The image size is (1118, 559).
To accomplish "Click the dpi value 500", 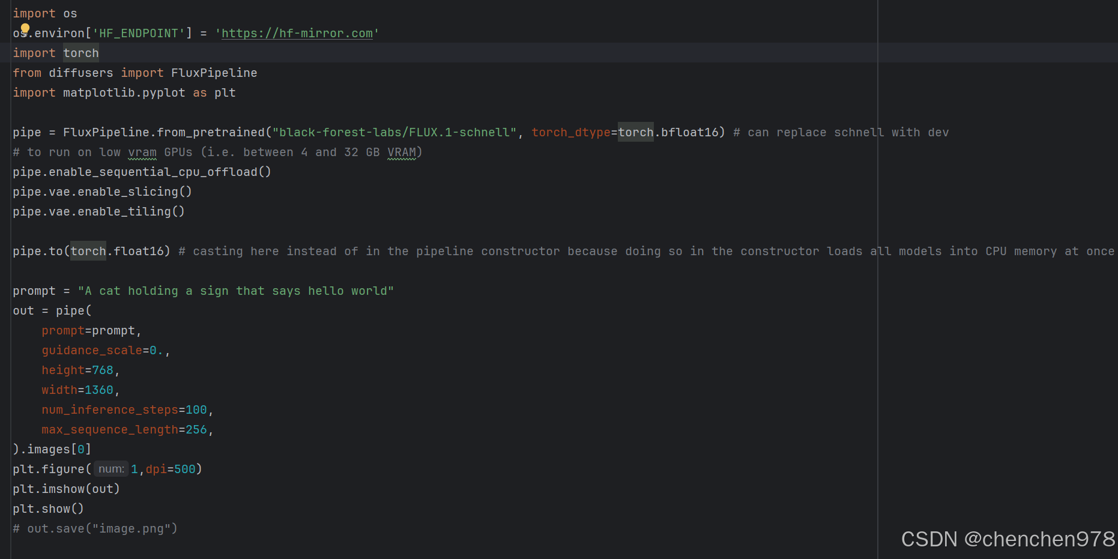I will point(185,469).
